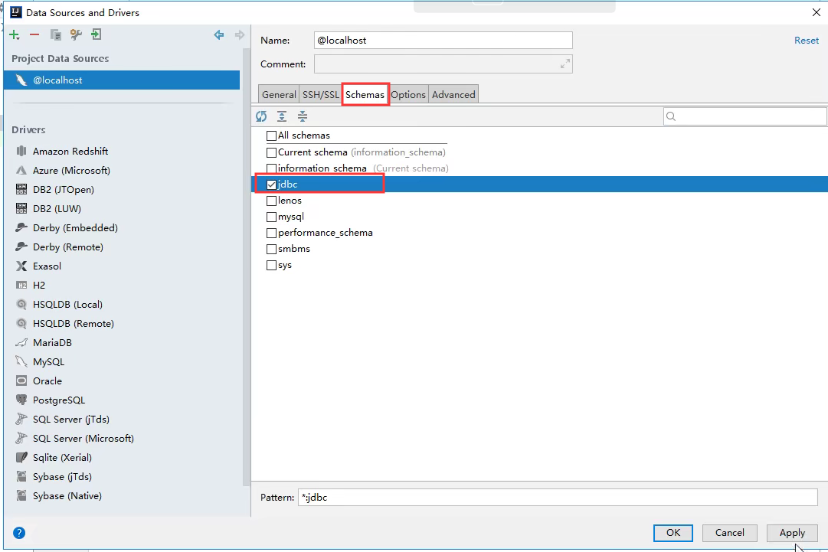This screenshot has width=828, height=552.
Task: Check the information_schema checkbox
Action: pyautogui.click(x=271, y=168)
